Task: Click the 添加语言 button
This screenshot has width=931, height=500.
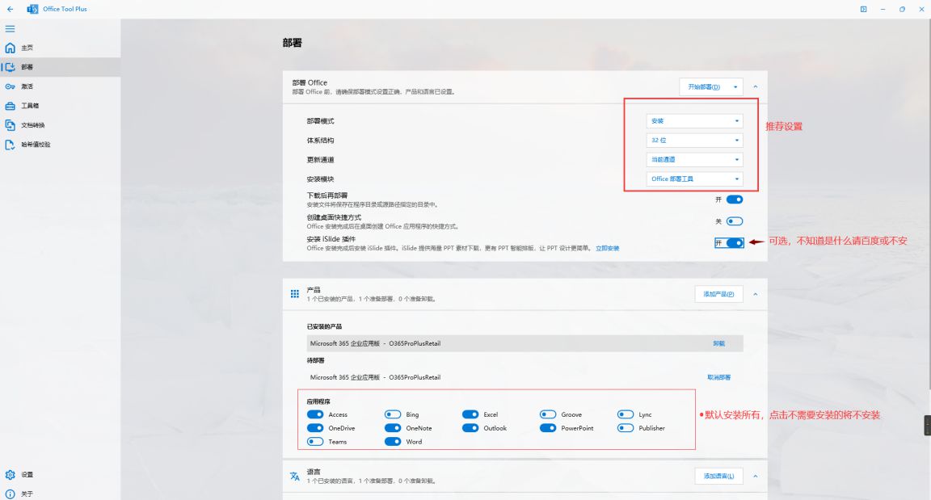Action: 718,477
